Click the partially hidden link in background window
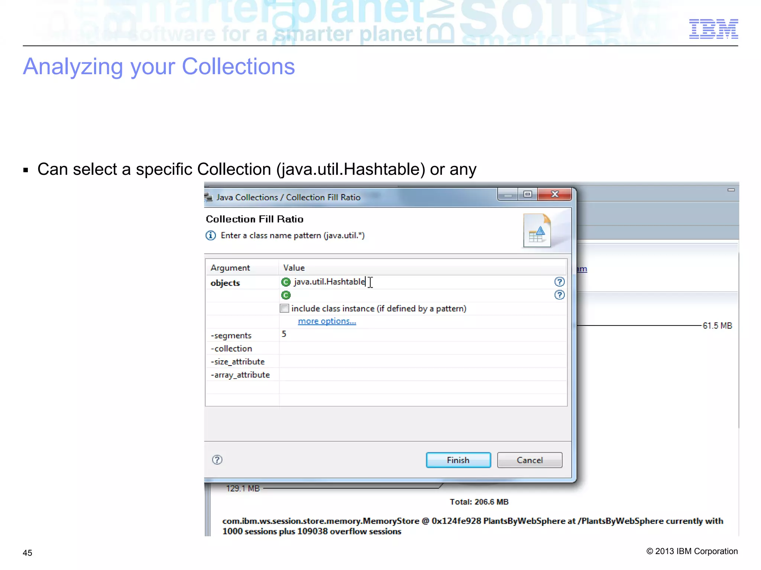 coord(582,269)
